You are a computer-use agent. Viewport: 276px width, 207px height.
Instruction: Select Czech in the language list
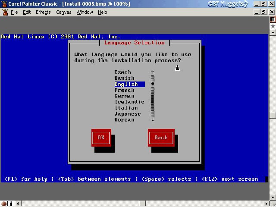[x=122, y=72]
